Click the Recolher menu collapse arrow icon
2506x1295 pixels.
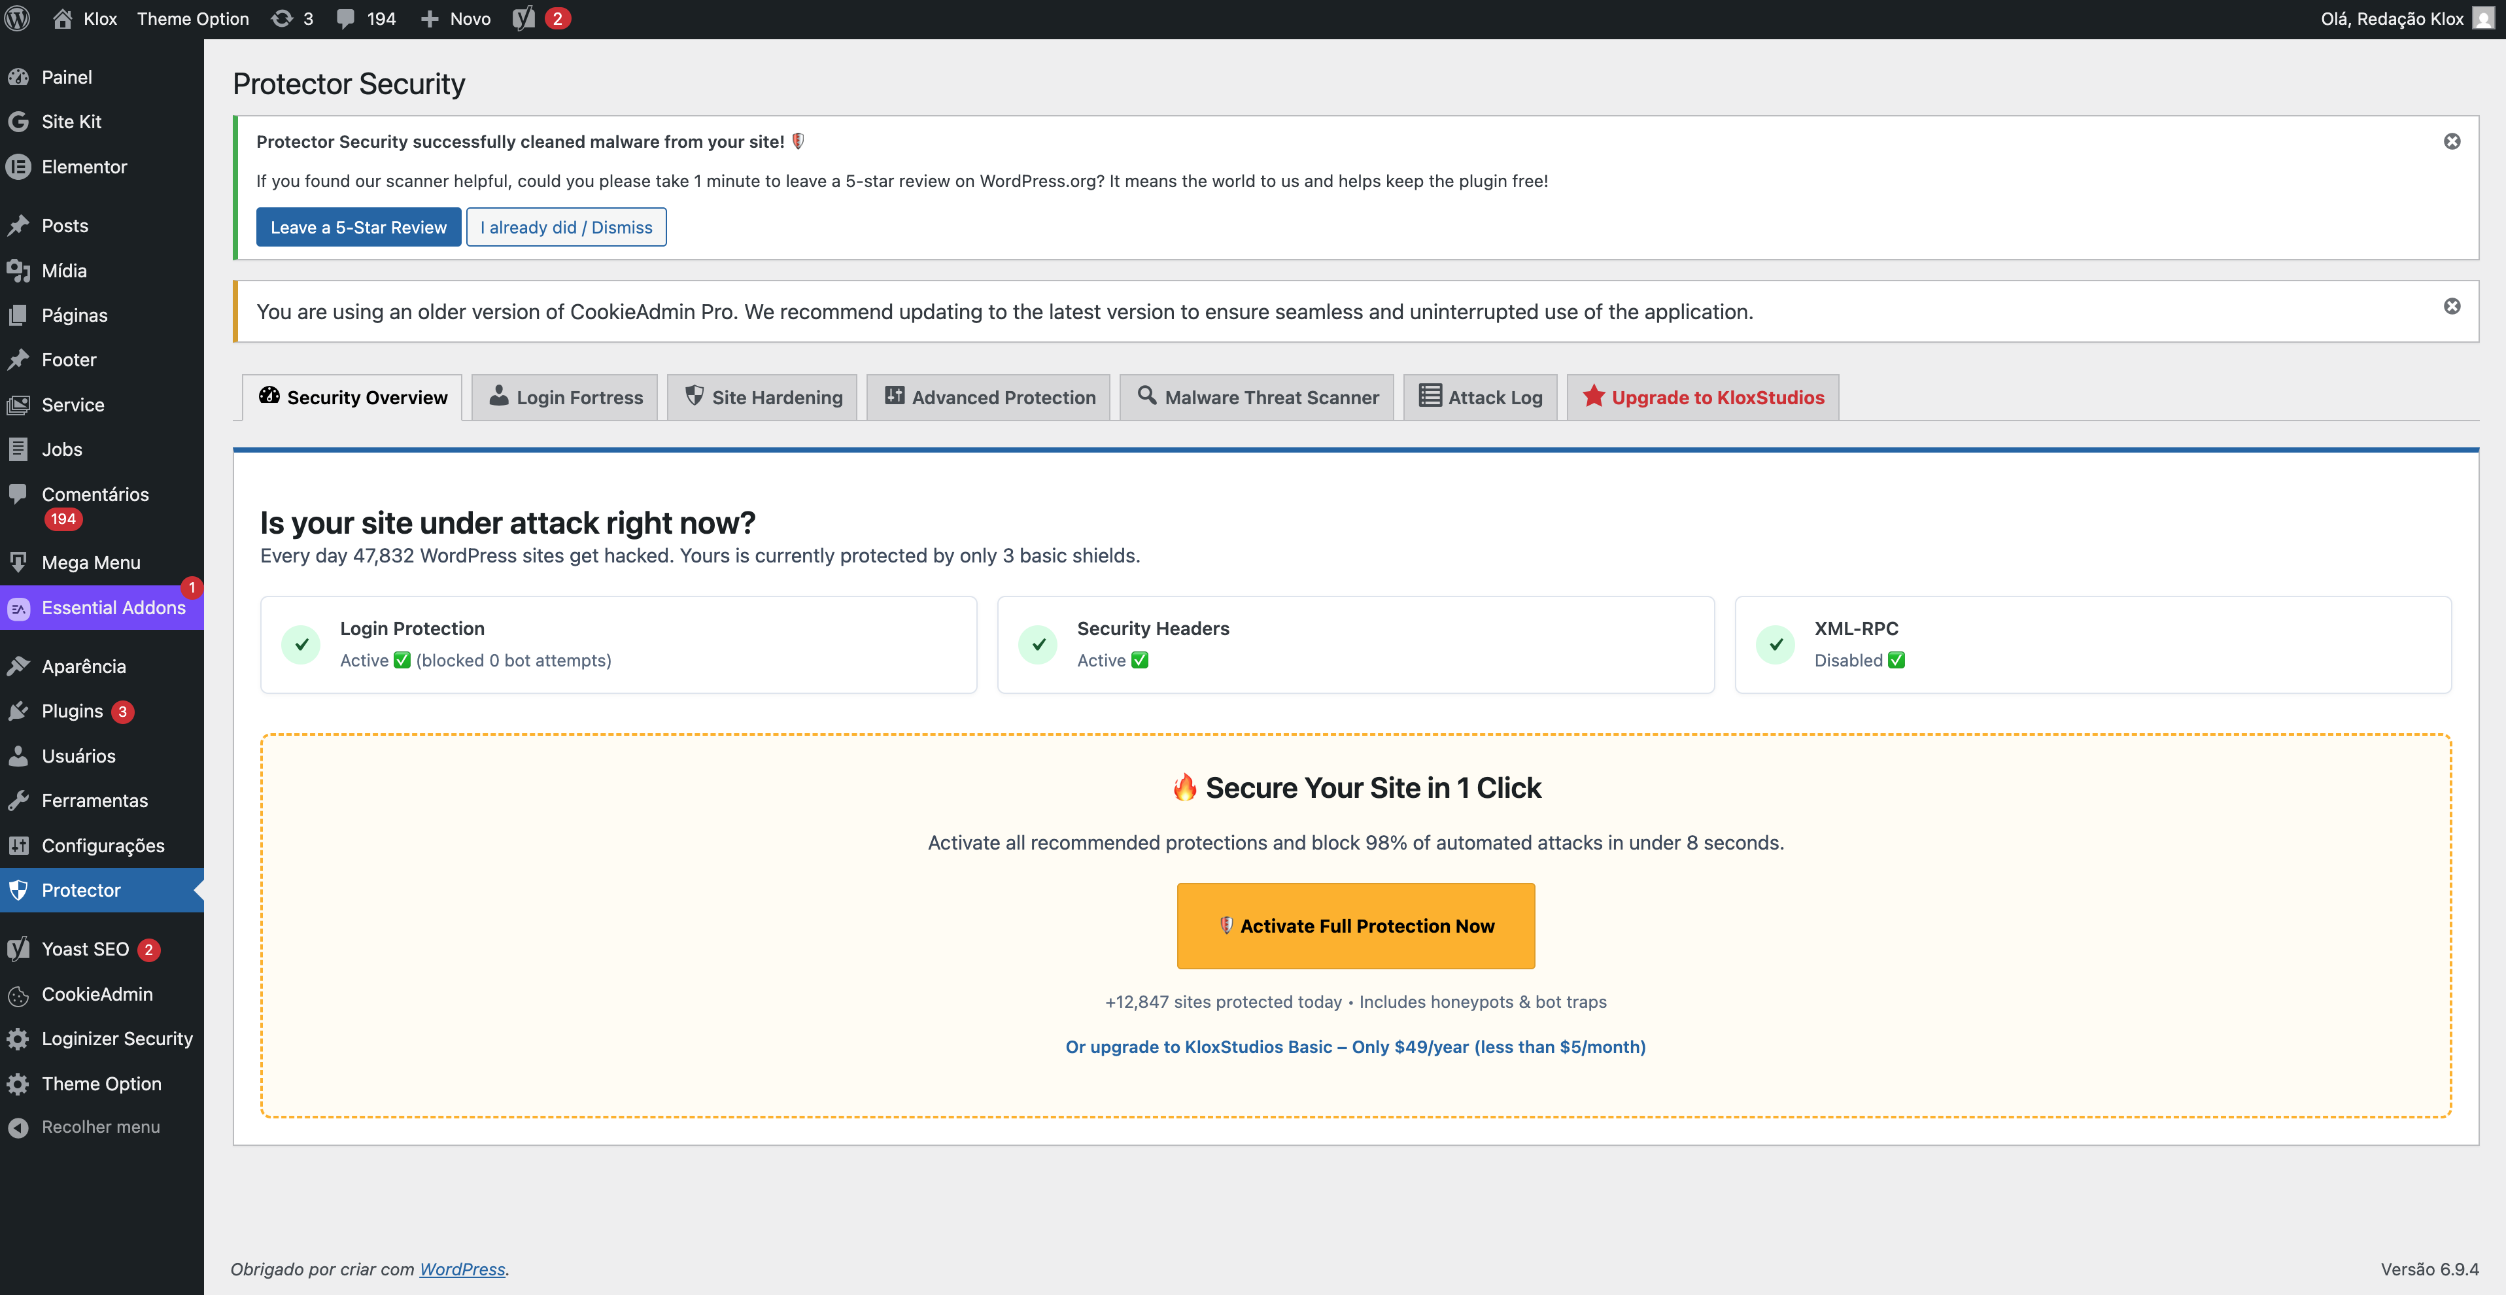18,1128
